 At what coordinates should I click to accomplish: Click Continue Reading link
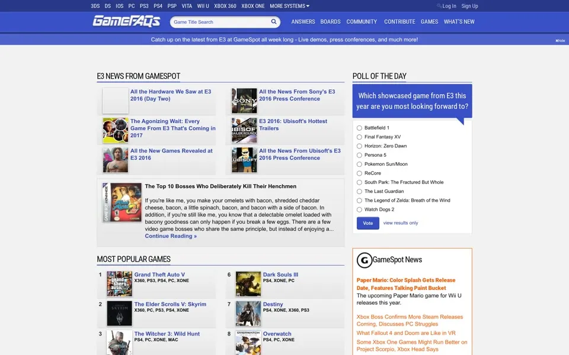[171, 236]
